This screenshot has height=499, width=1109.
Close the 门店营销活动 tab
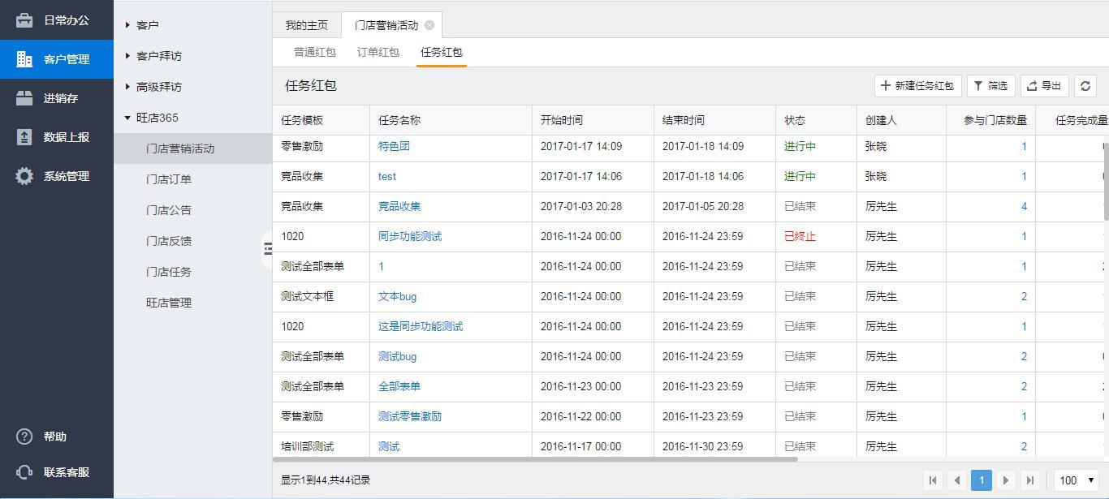click(x=429, y=25)
